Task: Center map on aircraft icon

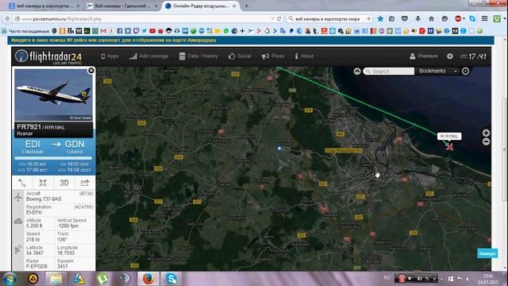Action: point(43,183)
